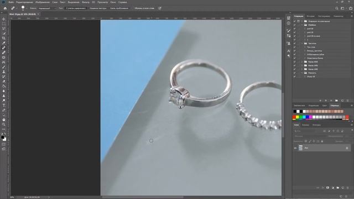354x199 pixels.
Task: Collapse the 'Частотка' action set
Action: coord(302,43)
